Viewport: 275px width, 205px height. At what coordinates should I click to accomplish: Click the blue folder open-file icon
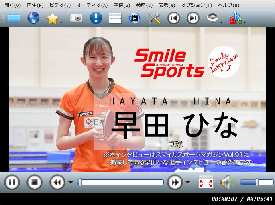click(14, 18)
